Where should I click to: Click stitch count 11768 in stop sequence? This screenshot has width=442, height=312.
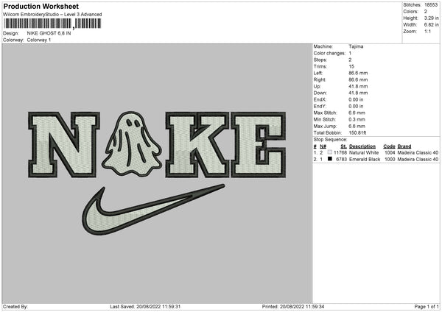(340, 152)
